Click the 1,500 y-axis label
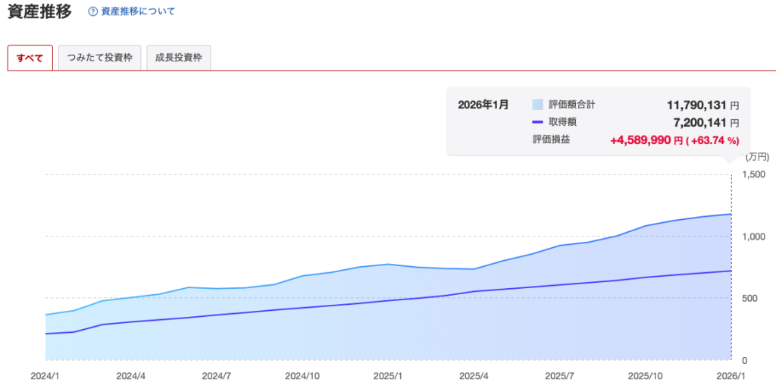 [755, 174]
